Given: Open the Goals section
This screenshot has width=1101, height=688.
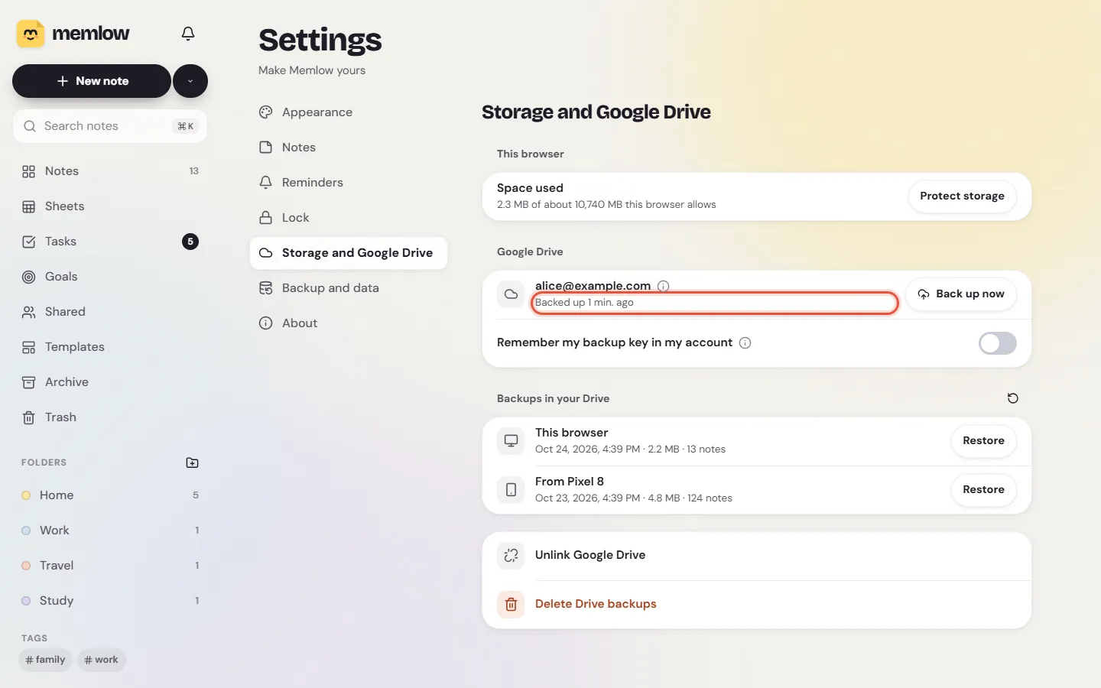Looking at the screenshot, I should pyautogui.click(x=110, y=277).
